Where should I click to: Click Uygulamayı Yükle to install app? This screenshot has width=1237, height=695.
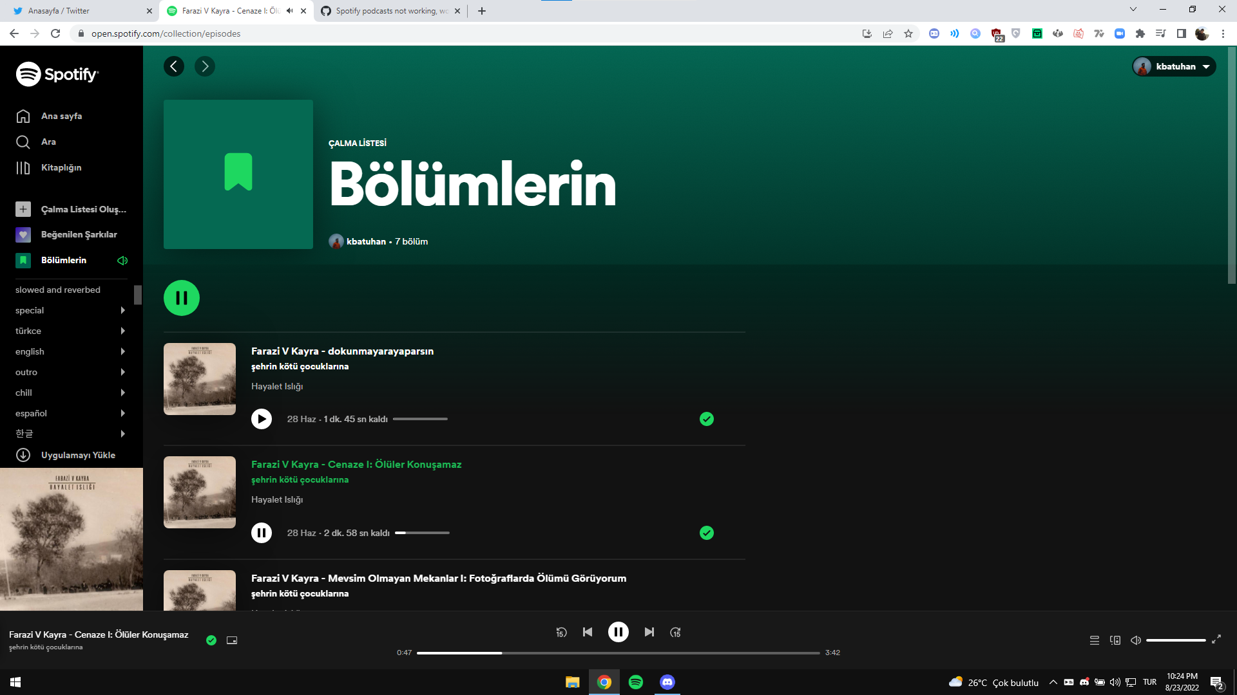pyautogui.click(x=77, y=455)
